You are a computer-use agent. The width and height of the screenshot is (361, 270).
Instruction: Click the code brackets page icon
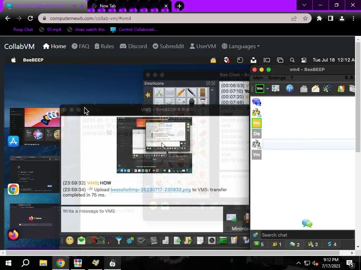[200, 240]
